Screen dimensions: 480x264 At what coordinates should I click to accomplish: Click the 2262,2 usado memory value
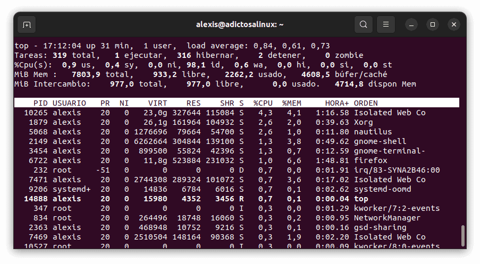coord(239,74)
